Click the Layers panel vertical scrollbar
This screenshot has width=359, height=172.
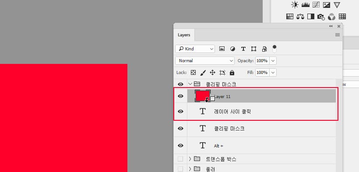pyautogui.click(x=339, y=126)
